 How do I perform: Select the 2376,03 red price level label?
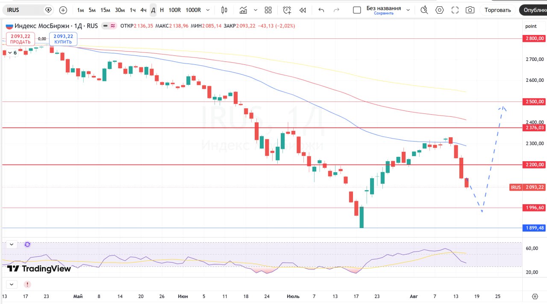pos(534,127)
